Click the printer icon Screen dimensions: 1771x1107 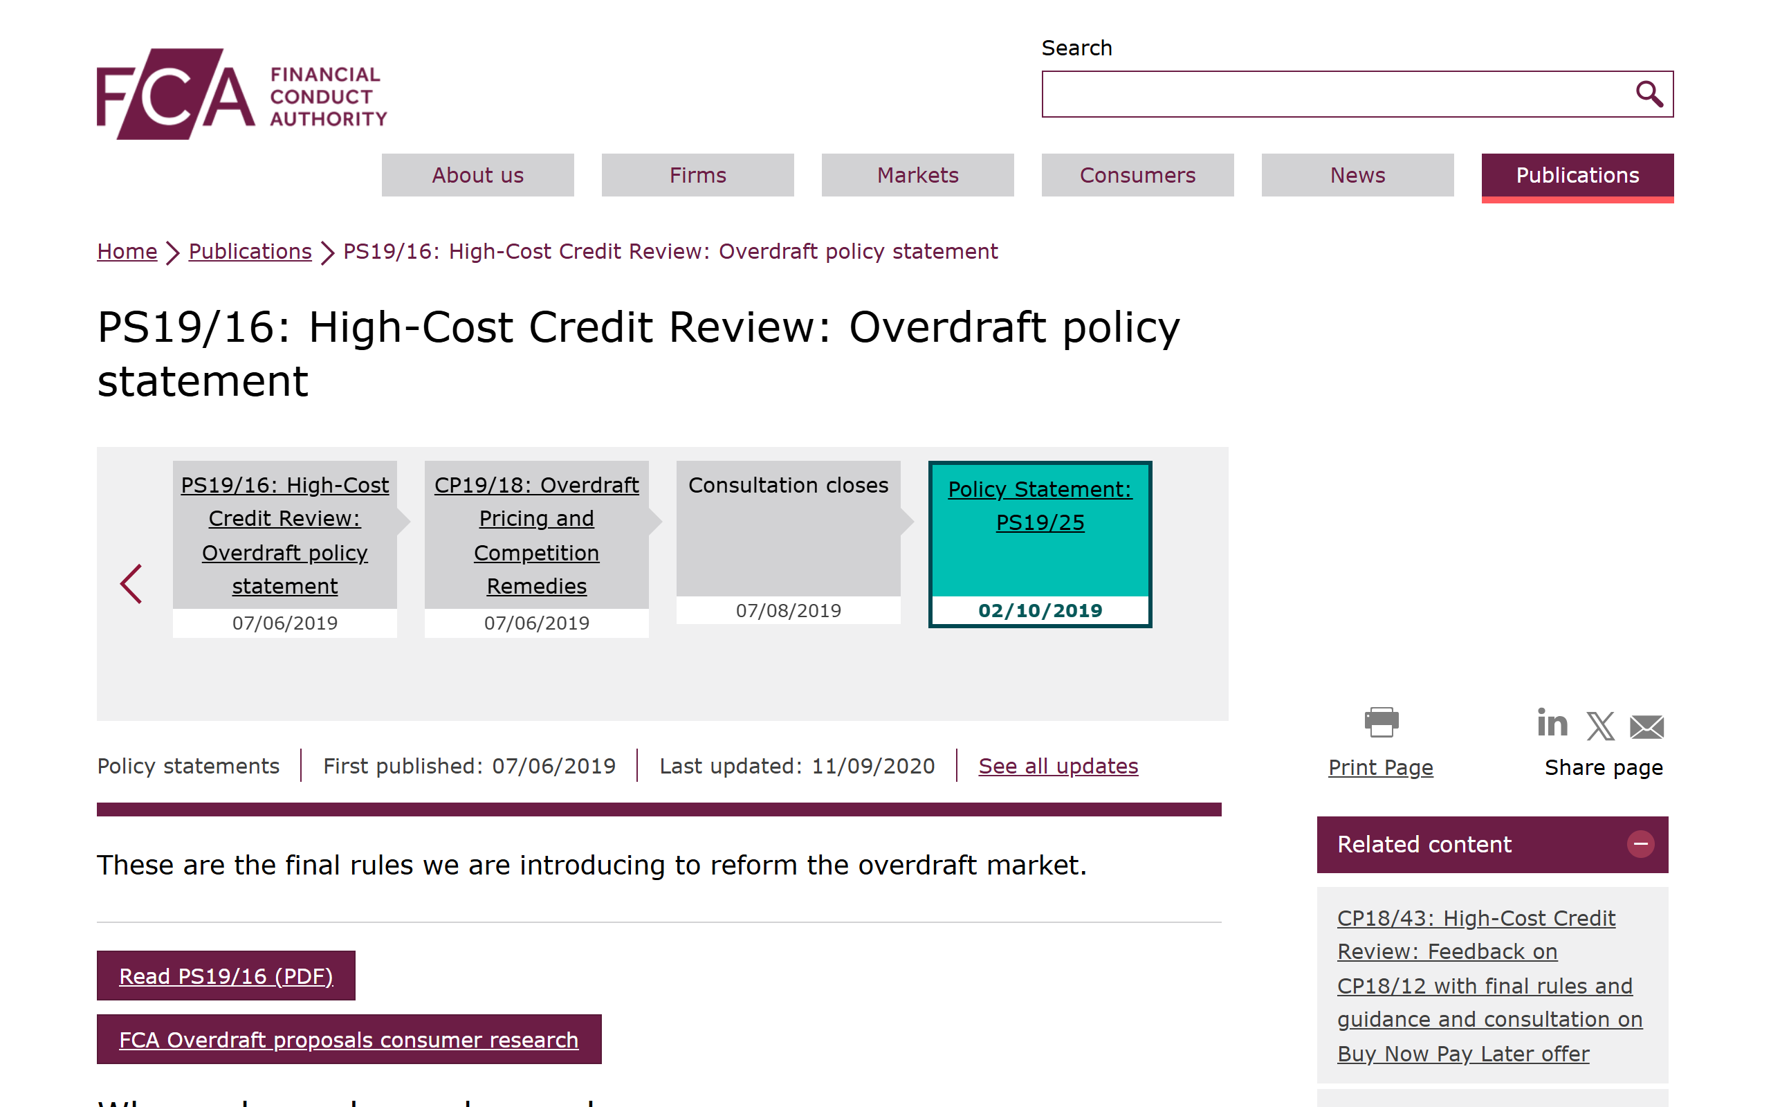pos(1381,722)
